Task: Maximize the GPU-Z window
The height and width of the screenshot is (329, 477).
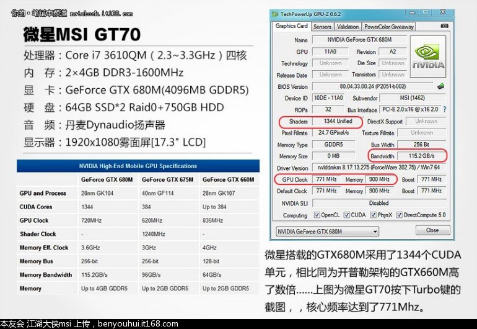Action: 426,12
